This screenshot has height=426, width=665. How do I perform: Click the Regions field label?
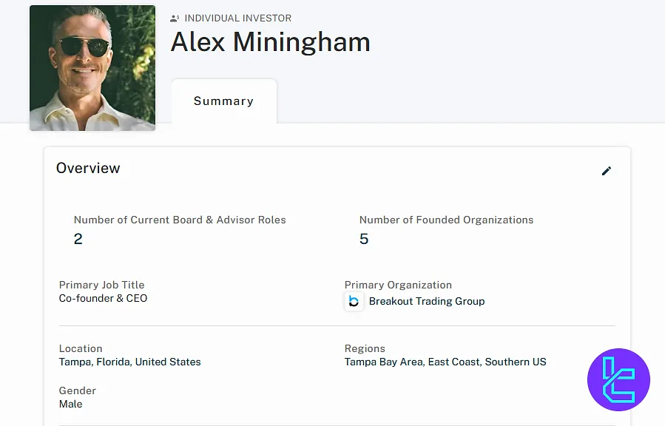pyautogui.click(x=365, y=348)
